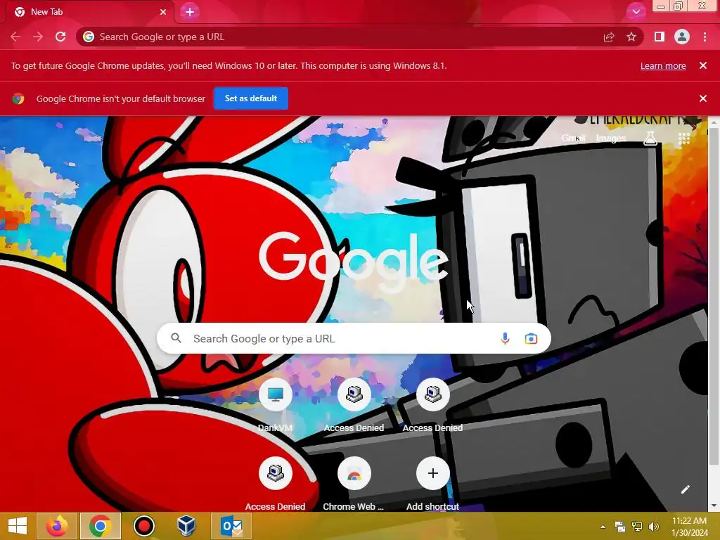Open the Chrome profile avatar menu
Screen dimensions: 720x540
pyautogui.click(x=682, y=37)
